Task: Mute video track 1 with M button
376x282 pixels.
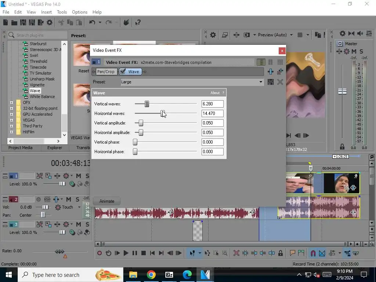Action: click(79, 176)
